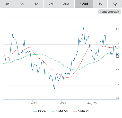
Task: Switch chart to 1y range
Action: point(100,4)
